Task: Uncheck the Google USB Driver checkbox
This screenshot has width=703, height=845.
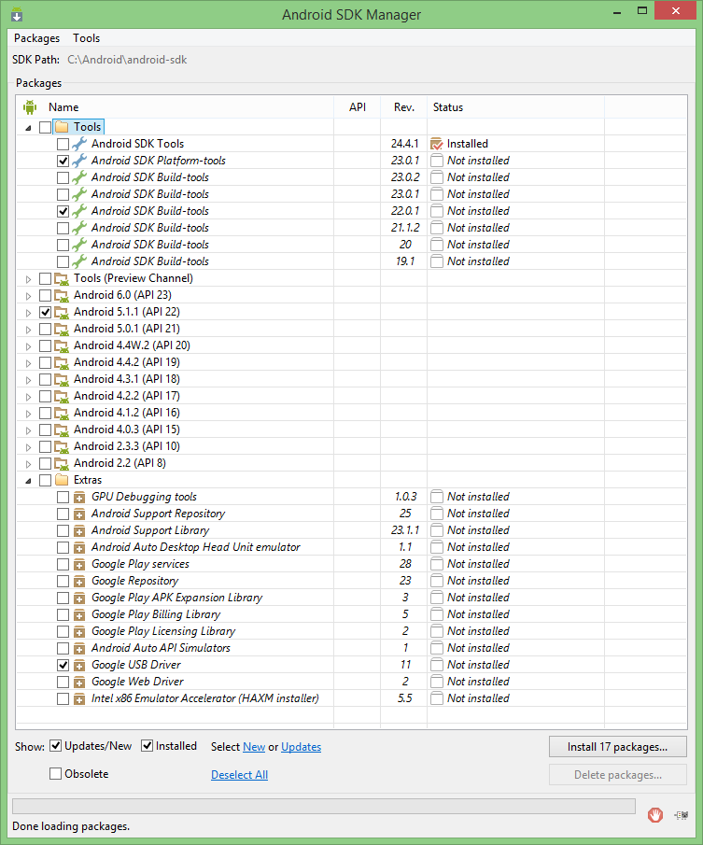Action: pyautogui.click(x=63, y=665)
